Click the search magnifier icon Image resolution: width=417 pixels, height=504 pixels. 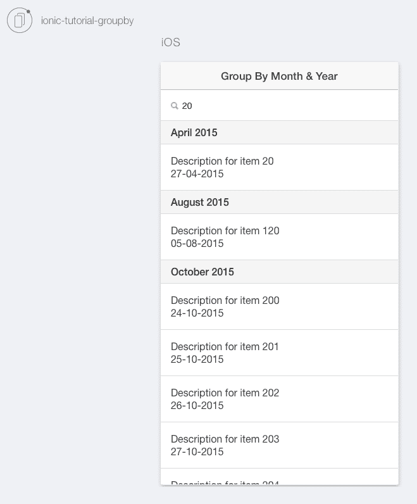(x=175, y=106)
